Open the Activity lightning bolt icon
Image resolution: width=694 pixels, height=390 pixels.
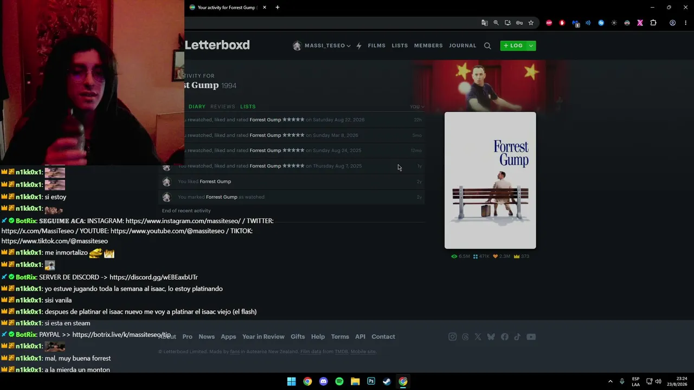358,46
